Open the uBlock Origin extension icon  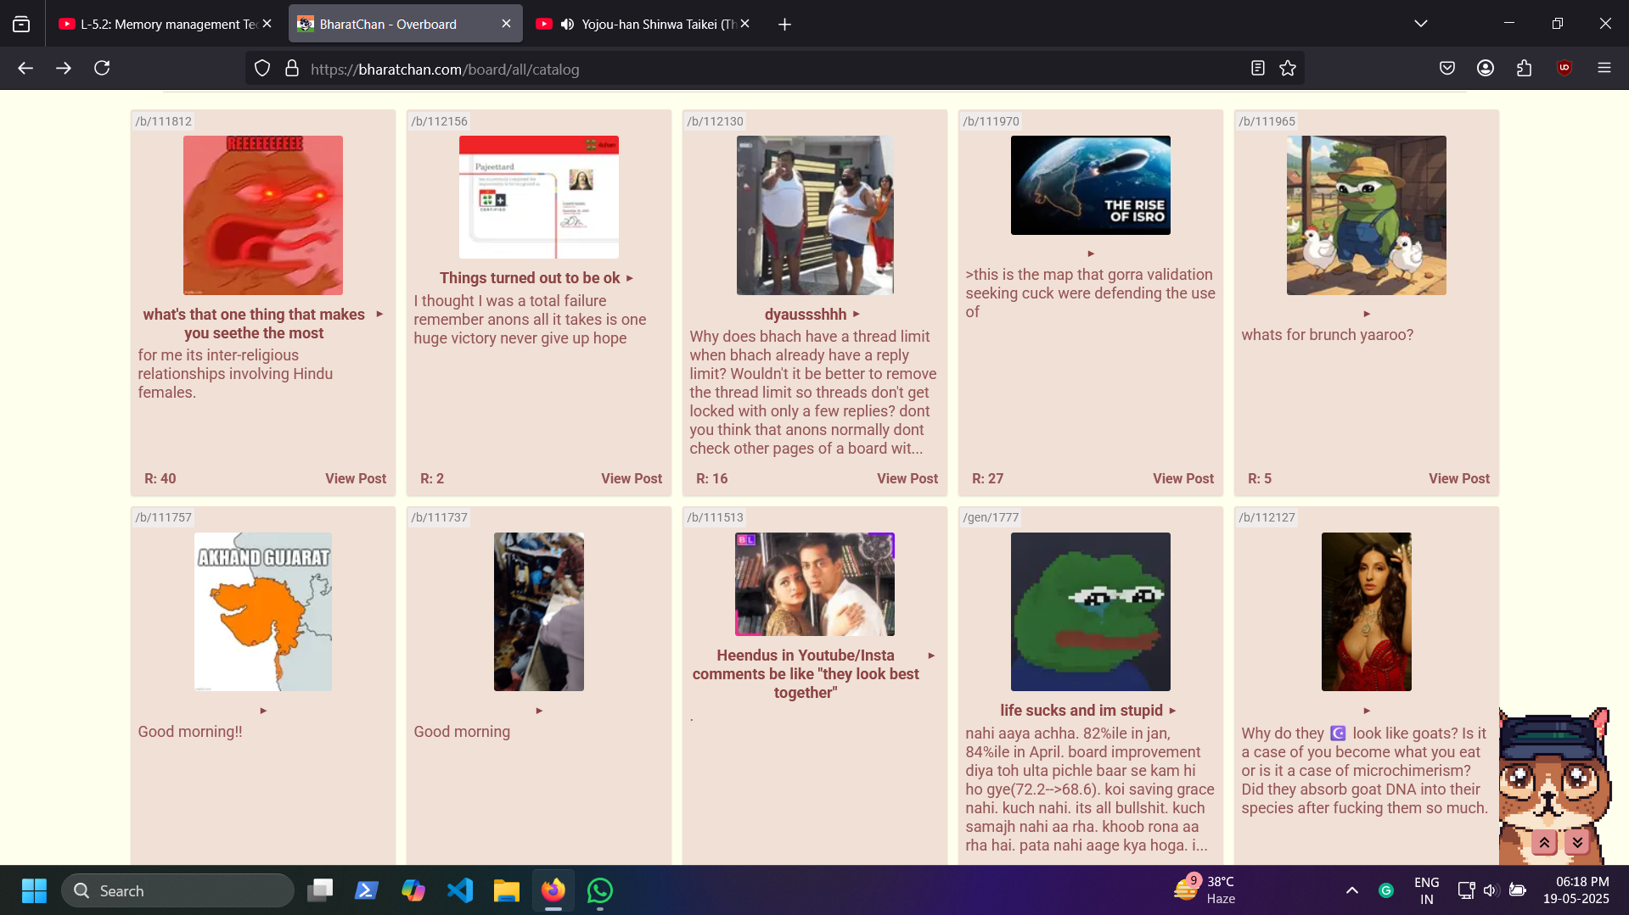pos(1564,69)
